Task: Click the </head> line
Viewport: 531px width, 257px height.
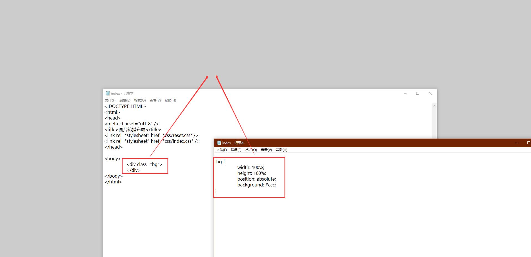Action: click(x=113, y=147)
